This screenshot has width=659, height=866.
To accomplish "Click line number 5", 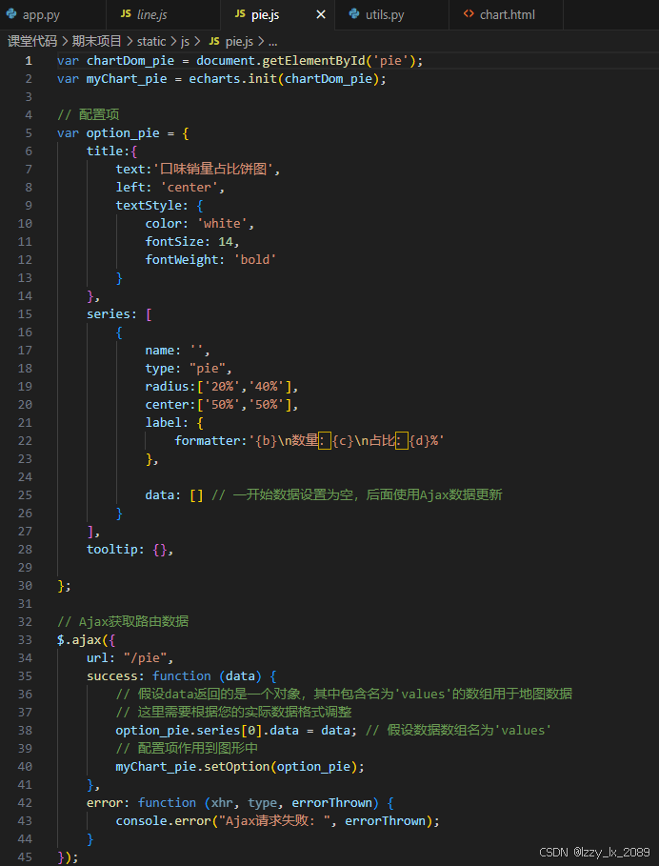I will pyautogui.click(x=29, y=133).
